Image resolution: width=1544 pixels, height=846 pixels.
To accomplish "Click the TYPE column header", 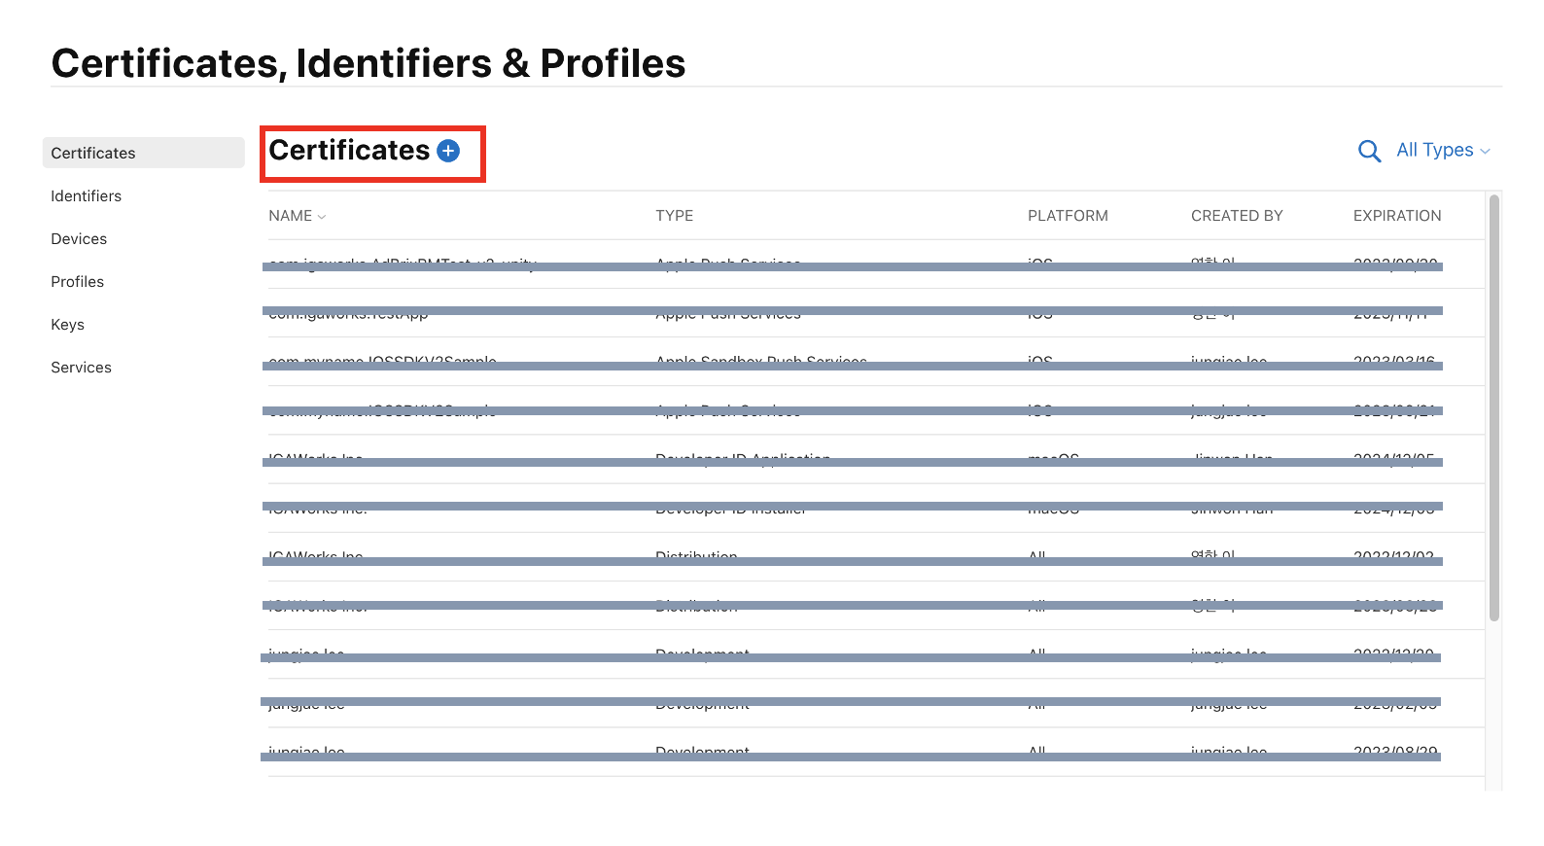I will 674,216.
